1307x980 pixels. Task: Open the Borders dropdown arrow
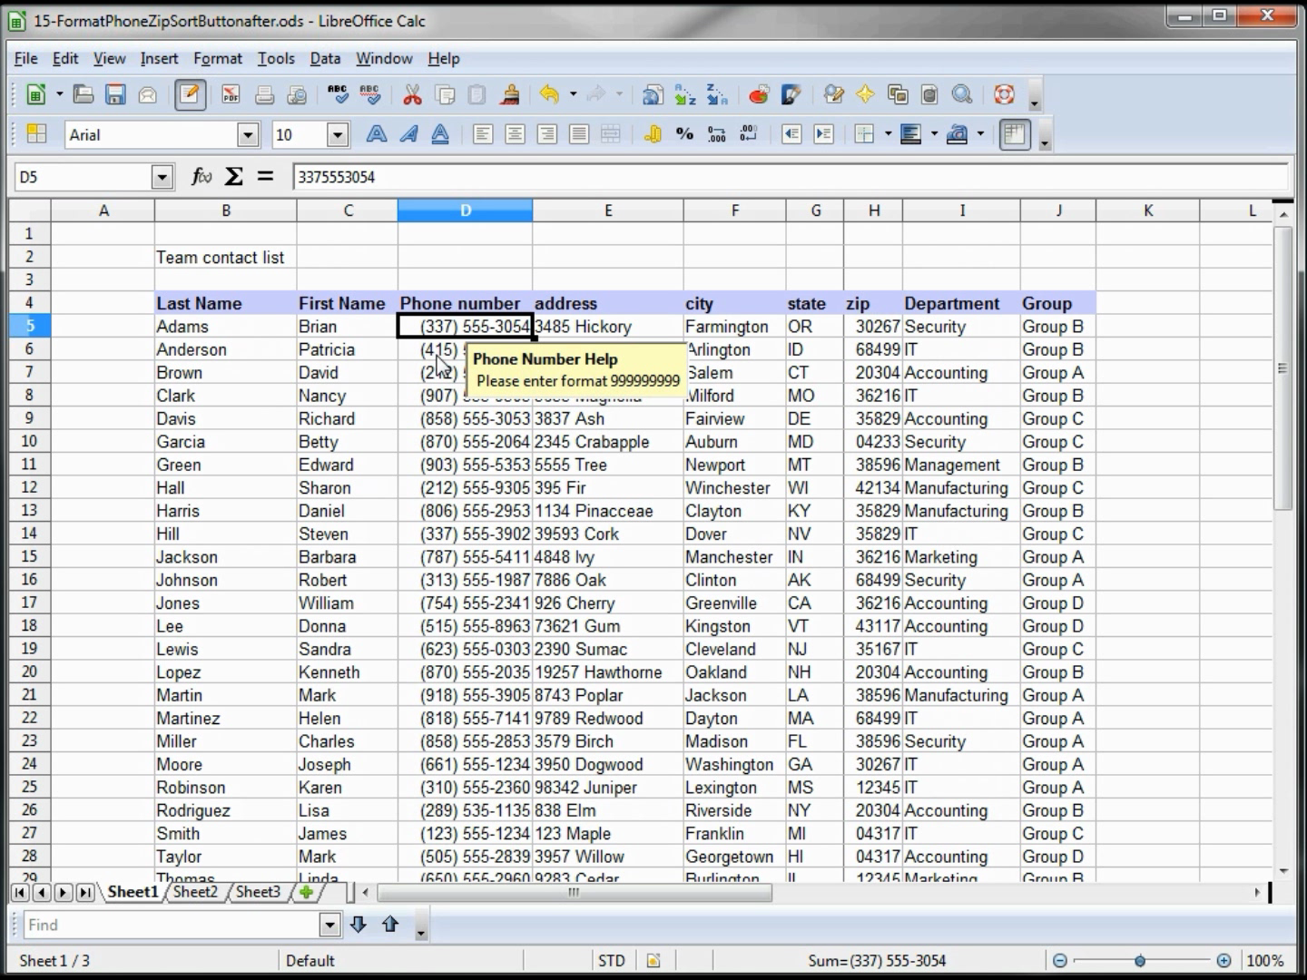[888, 134]
